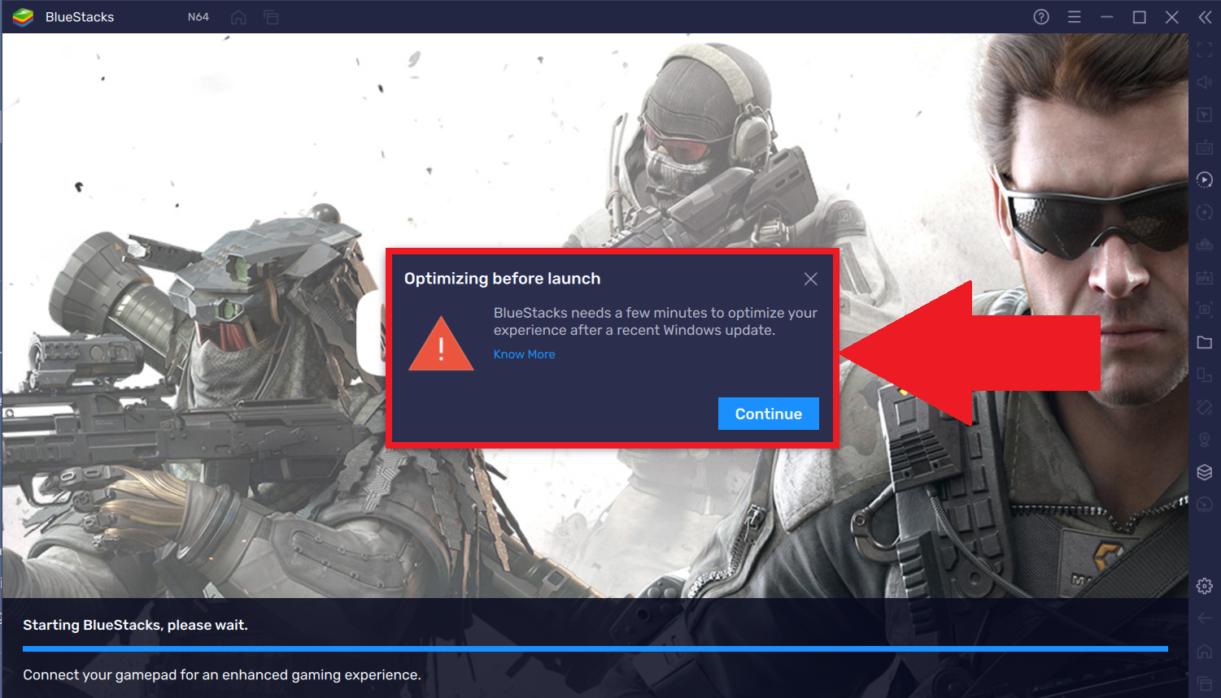Screen dimensions: 1221x698
Task: Take a screenshot with camera icon
Action: tap(1205, 310)
